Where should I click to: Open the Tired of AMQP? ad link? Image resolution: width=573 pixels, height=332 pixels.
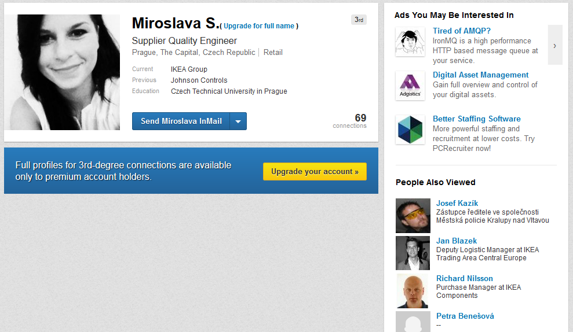click(462, 31)
